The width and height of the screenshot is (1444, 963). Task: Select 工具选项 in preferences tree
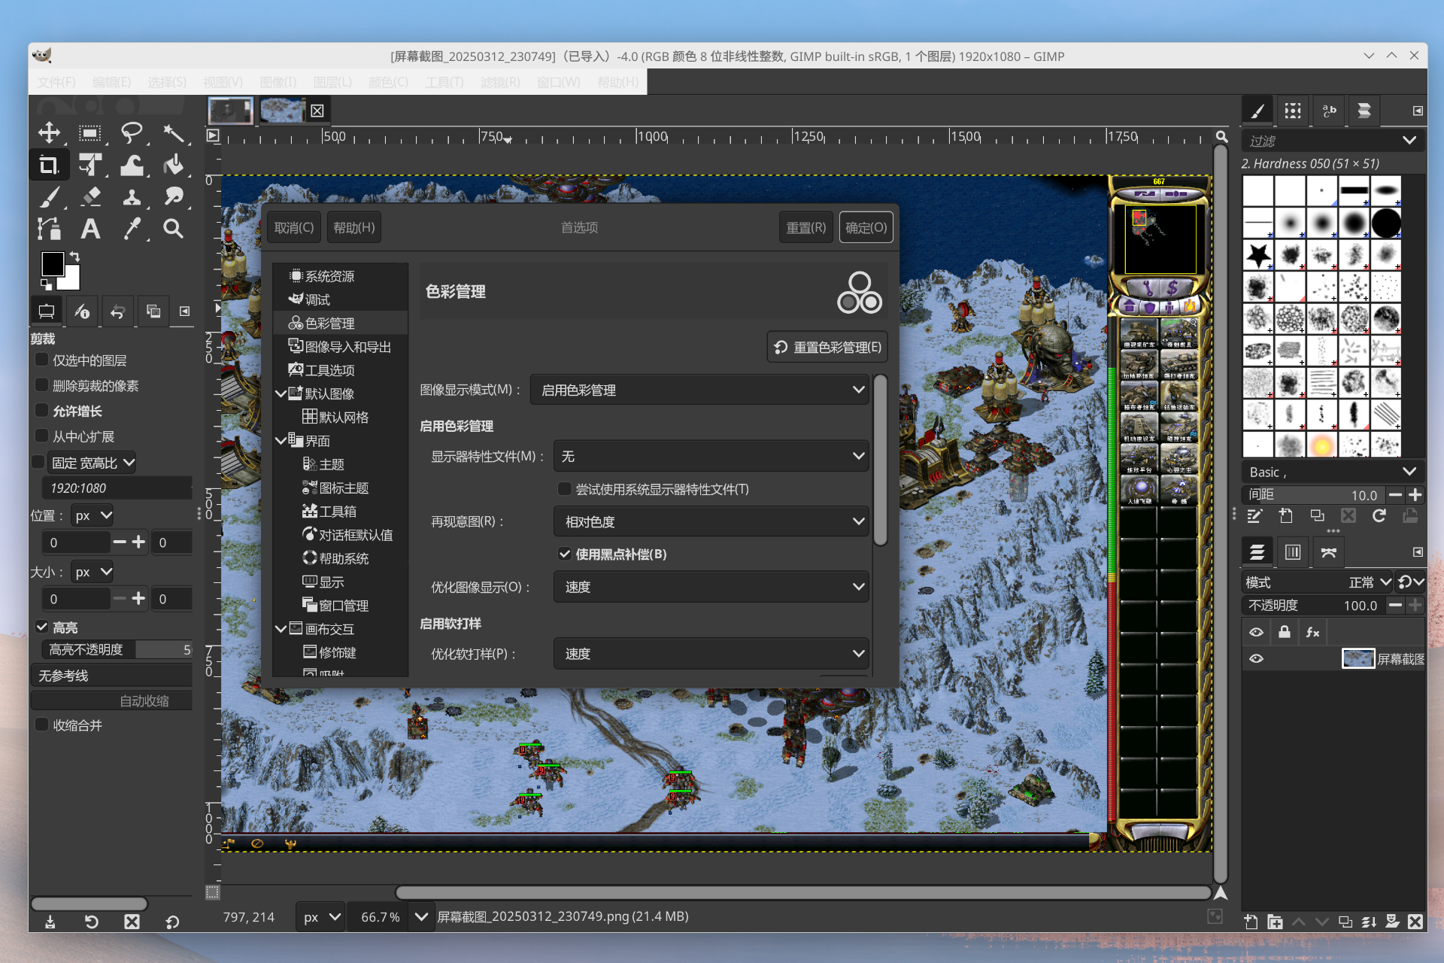[340, 370]
